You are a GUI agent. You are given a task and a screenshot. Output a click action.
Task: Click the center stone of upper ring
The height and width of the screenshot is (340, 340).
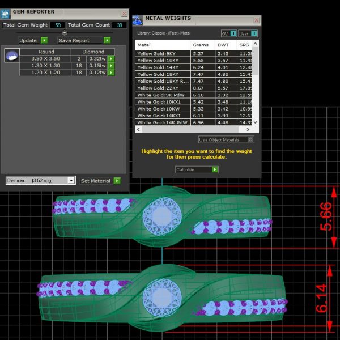tap(162, 216)
